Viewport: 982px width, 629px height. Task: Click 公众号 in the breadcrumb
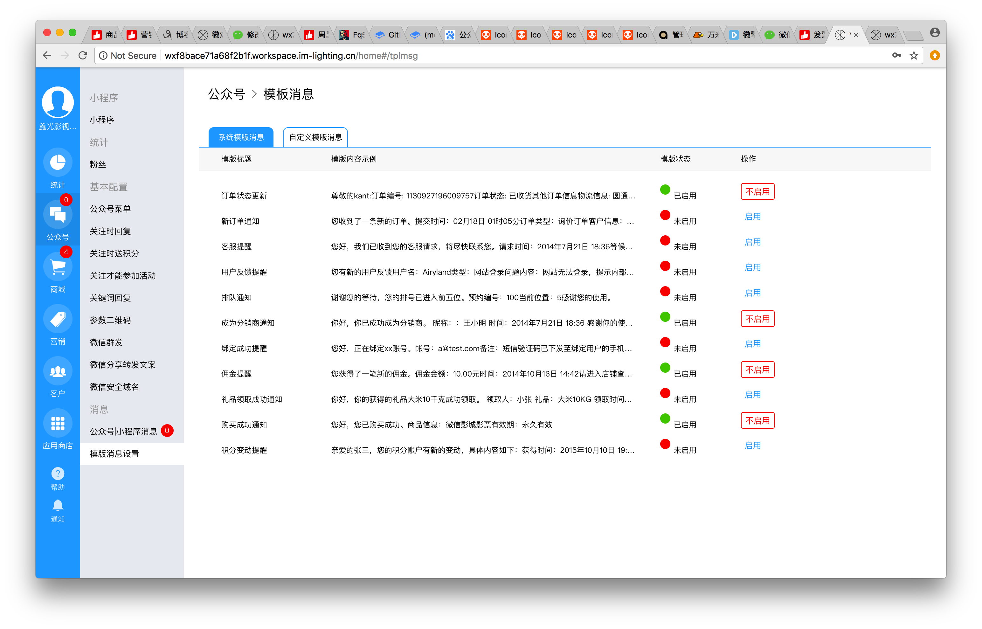tap(227, 94)
